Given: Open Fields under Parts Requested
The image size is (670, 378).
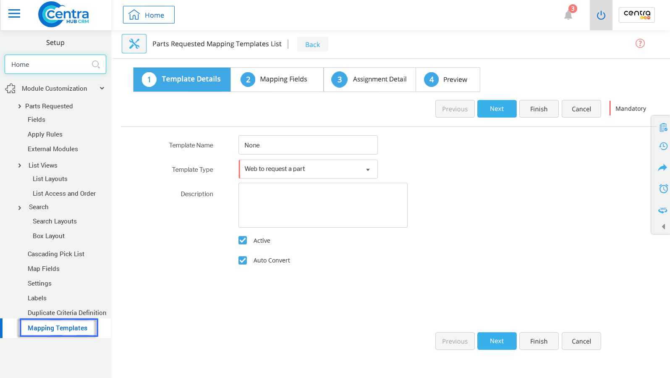Looking at the screenshot, I should pos(37,120).
